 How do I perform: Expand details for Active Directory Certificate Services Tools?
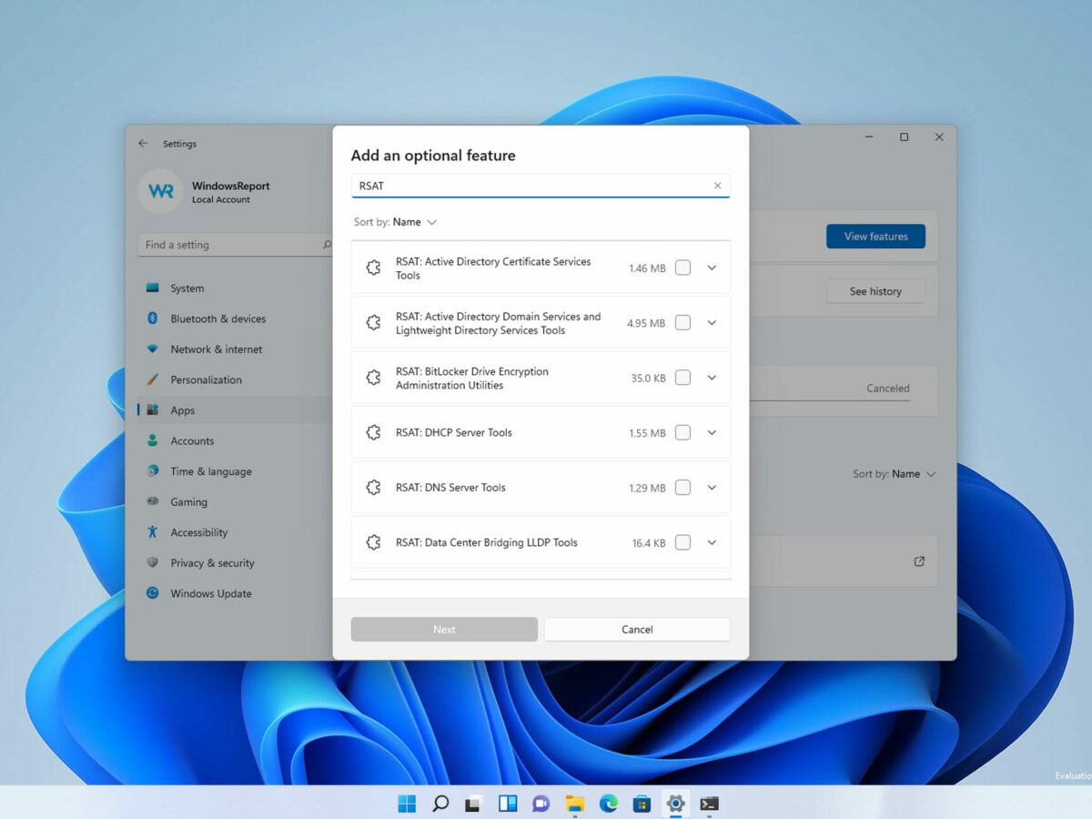click(x=712, y=268)
